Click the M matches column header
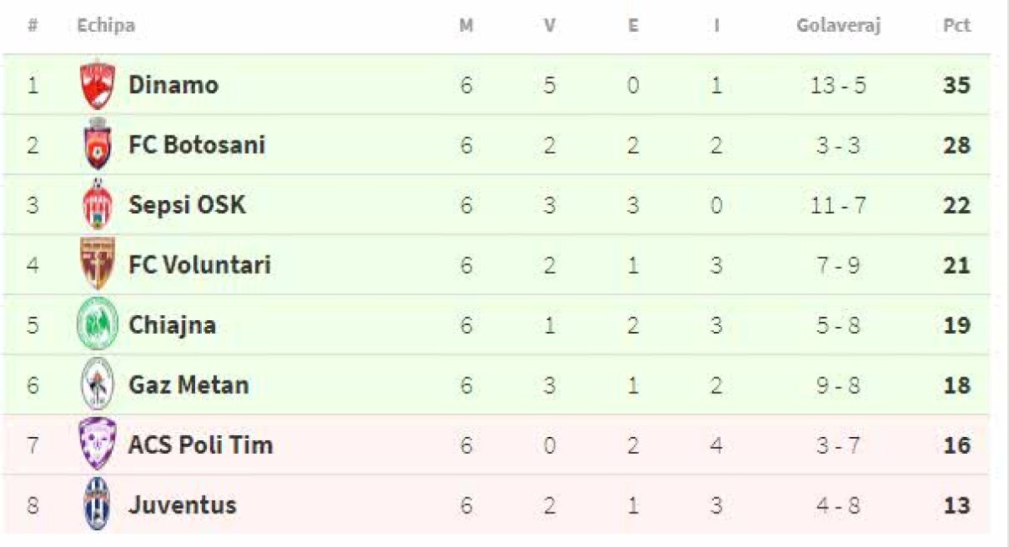 point(466,26)
